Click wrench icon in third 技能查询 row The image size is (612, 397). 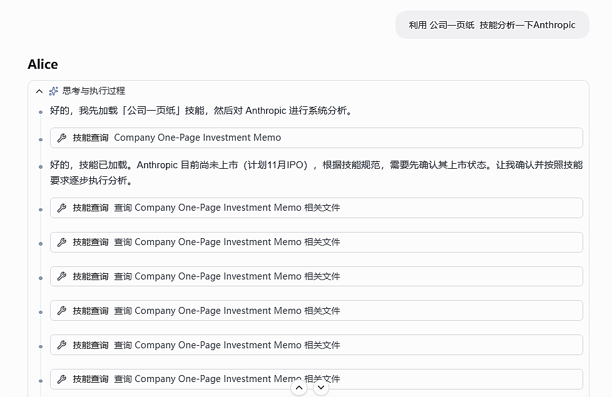coord(62,242)
